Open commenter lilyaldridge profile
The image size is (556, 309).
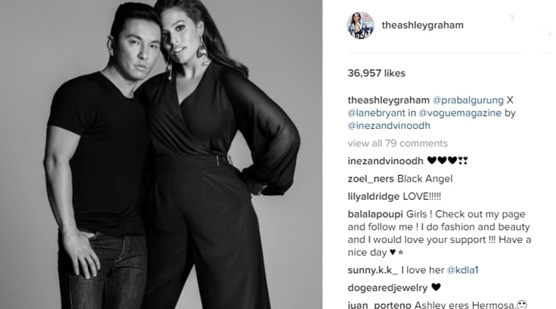tap(374, 197)
